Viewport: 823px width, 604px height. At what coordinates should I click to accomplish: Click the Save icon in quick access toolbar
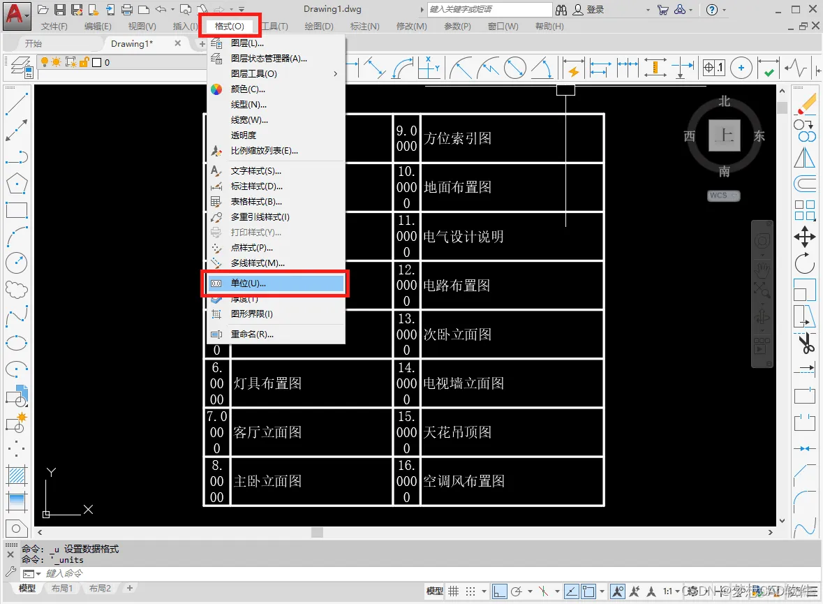pos(60,10)
